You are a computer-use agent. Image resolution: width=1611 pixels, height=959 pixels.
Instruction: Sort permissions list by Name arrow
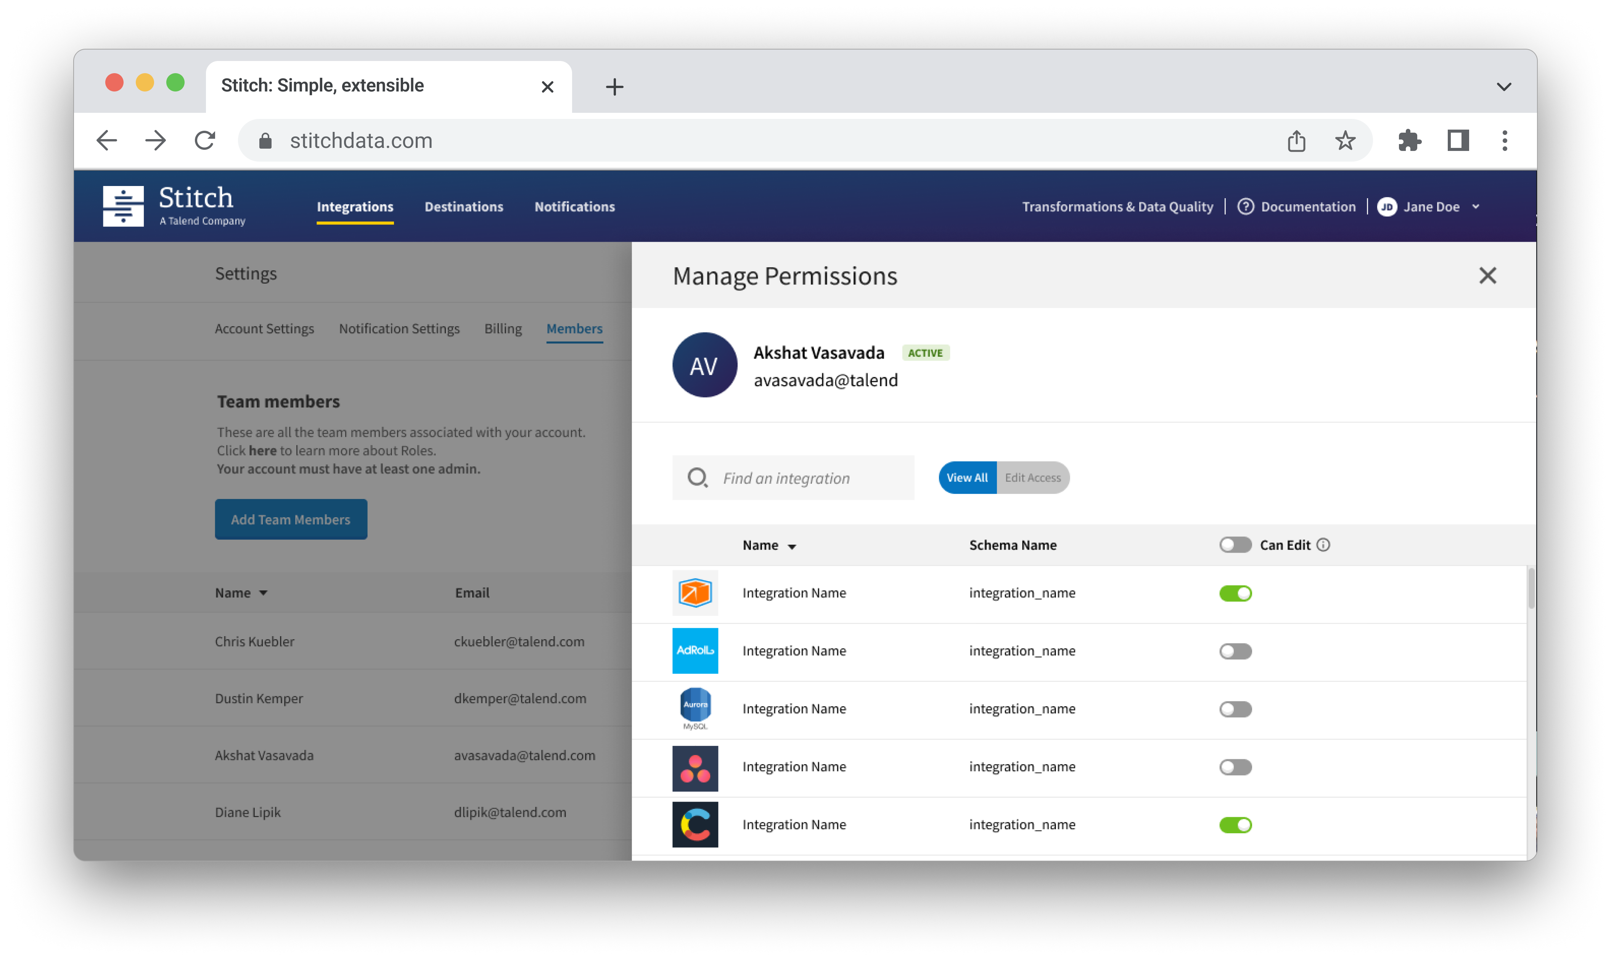[x=791, y=547]
